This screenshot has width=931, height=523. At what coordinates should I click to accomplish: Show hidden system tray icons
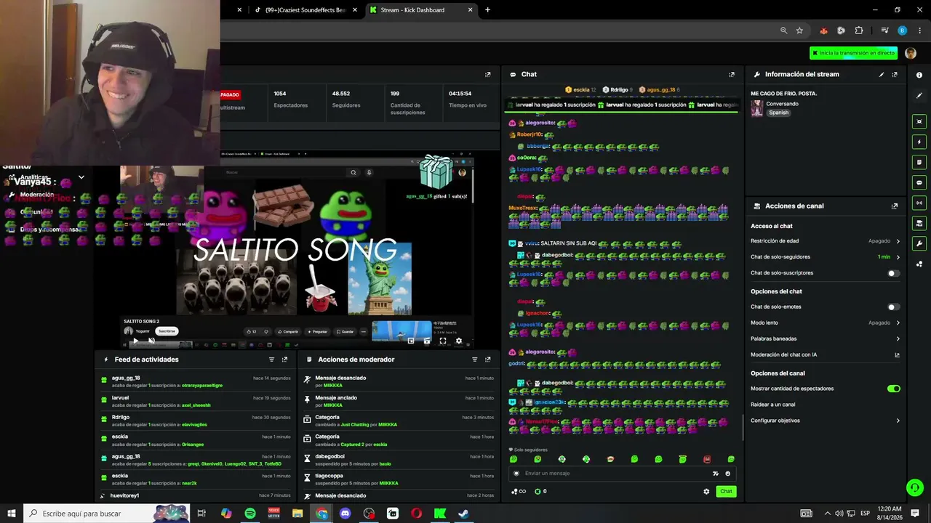coord(827,514)
